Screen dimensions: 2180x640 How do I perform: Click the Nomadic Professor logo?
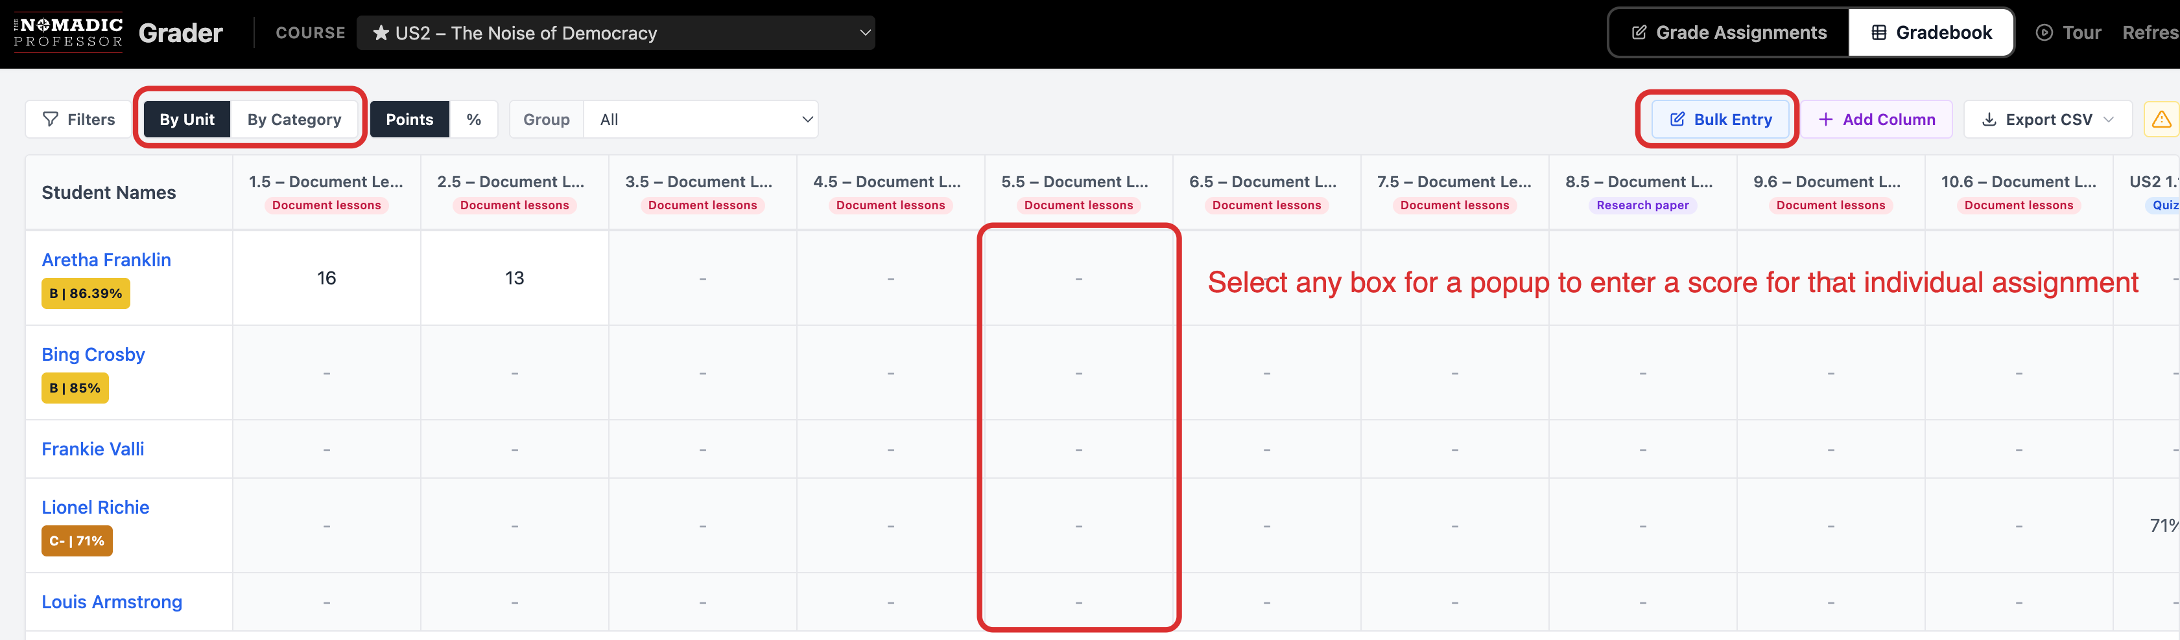pos(69,33)
